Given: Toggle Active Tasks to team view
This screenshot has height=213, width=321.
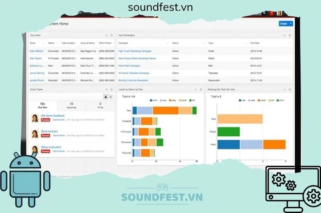Looking at the screenshot, I should [x=111, y=97].
